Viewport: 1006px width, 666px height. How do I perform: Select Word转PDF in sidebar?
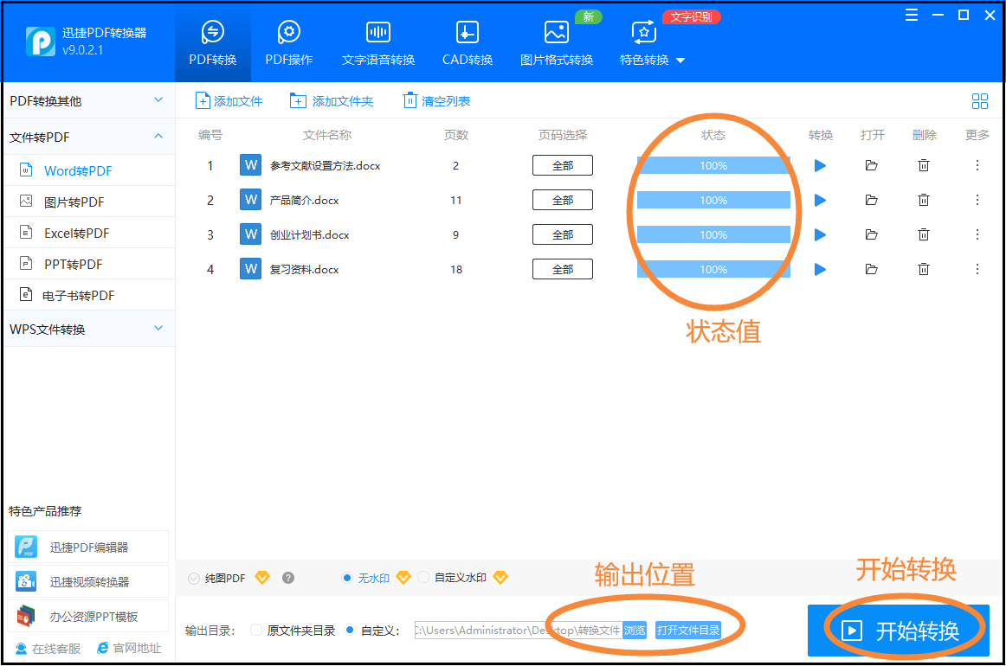[88, 170]
